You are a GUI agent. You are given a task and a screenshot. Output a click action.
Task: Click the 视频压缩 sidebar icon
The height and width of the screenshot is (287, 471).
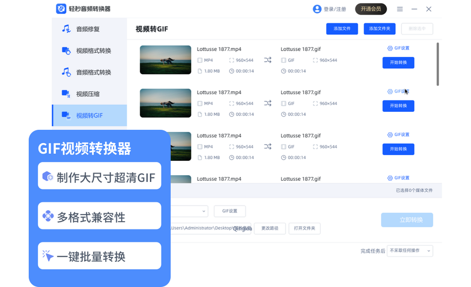(x=66, y=94)
